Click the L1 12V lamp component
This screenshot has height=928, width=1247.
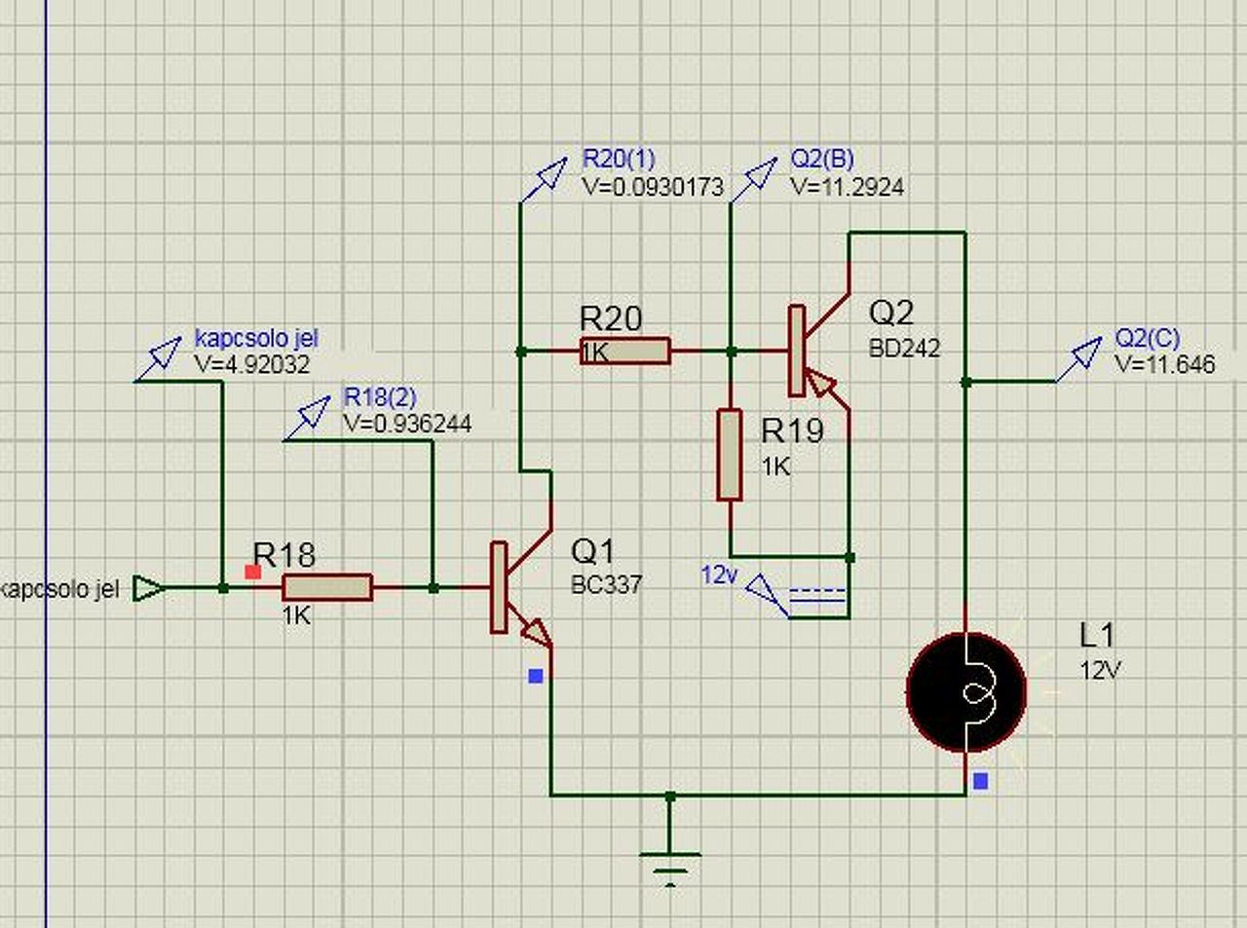[966, 692]
